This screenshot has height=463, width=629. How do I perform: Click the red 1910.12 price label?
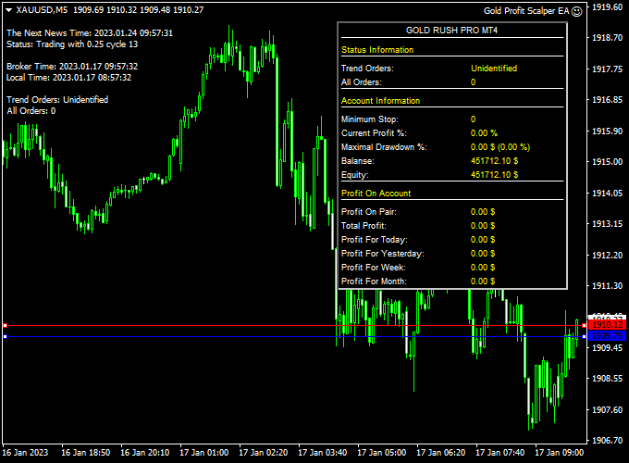point(607,325)
